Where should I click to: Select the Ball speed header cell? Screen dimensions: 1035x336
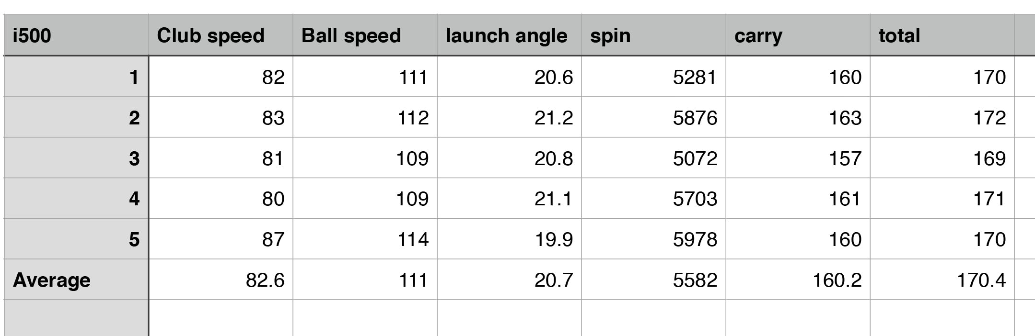click(365, 36)
